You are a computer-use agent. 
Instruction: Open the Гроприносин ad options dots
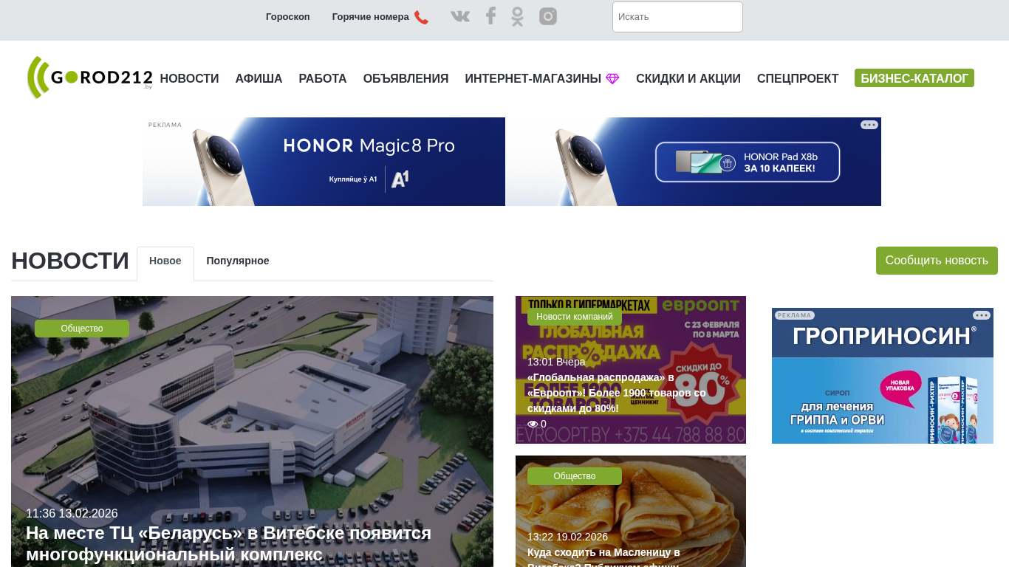pos(982,315)
